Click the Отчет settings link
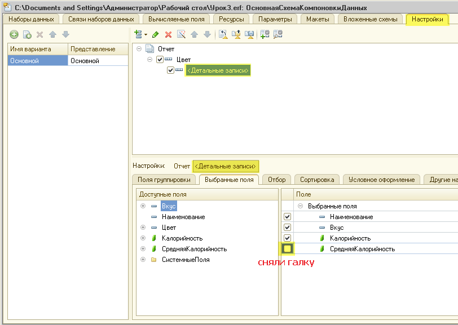The image size is (458, 325). point(182,166)
